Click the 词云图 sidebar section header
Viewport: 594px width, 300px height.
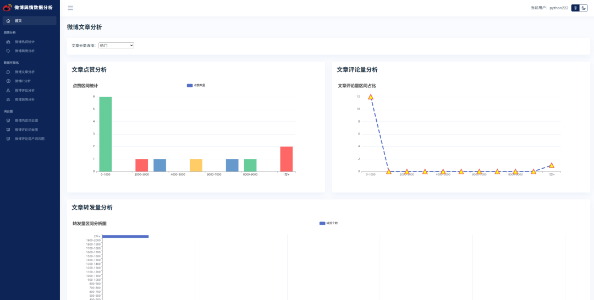[8, 112]
